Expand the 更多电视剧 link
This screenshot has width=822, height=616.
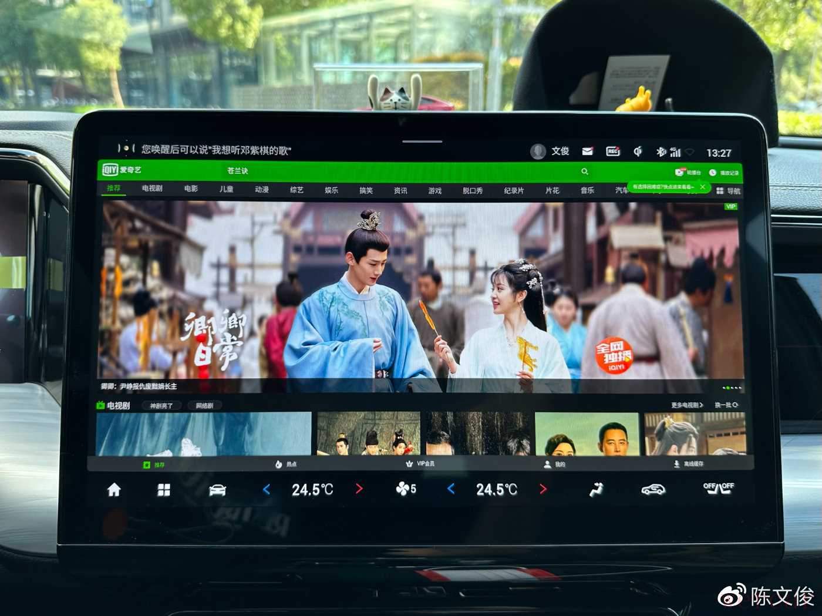(686, 405)
